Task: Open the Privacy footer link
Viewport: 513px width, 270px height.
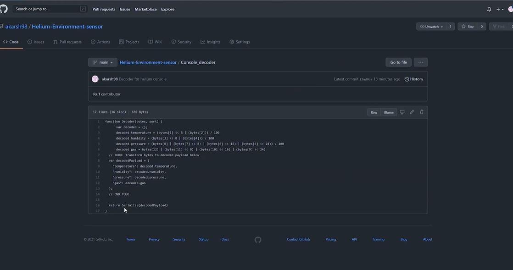Action: coord(154,239)
